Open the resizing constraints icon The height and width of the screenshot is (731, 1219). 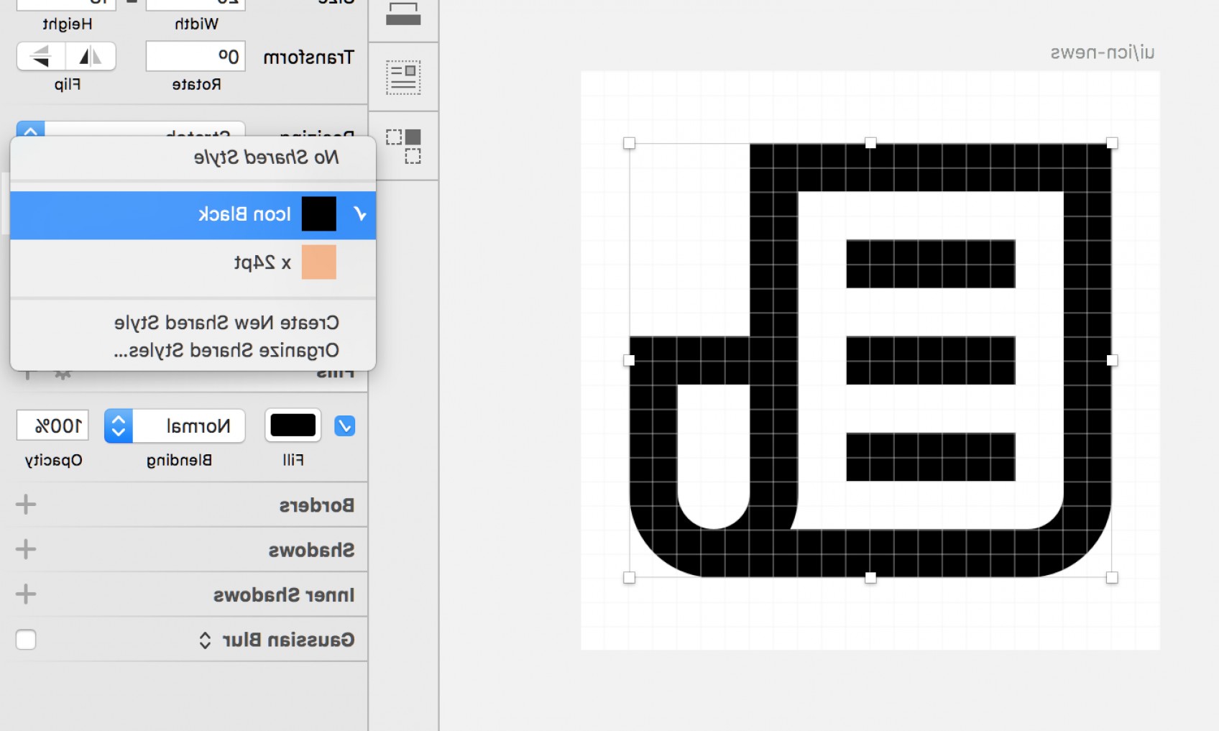(403, 146)
